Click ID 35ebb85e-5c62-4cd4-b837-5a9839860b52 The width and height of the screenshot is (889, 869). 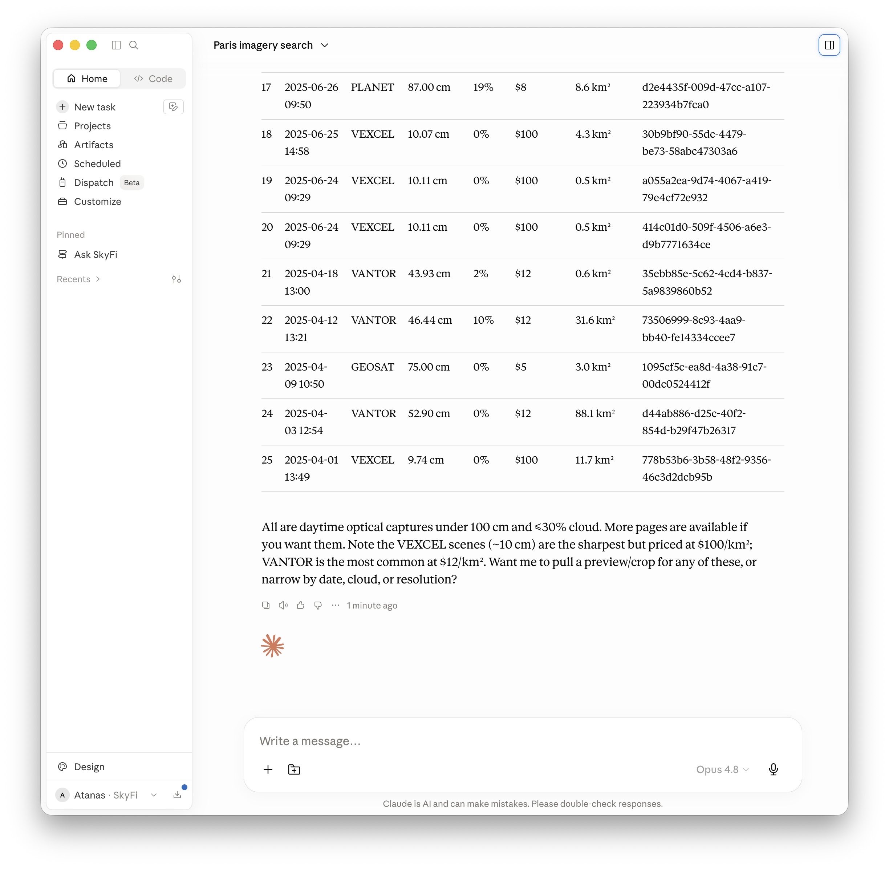point(707,282)
